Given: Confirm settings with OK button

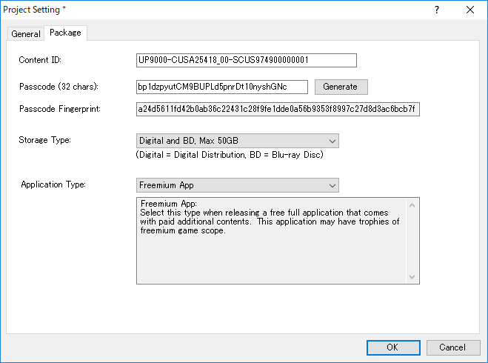Looking at the screenshot, I should pyautogui.click(x=393, y=347).
